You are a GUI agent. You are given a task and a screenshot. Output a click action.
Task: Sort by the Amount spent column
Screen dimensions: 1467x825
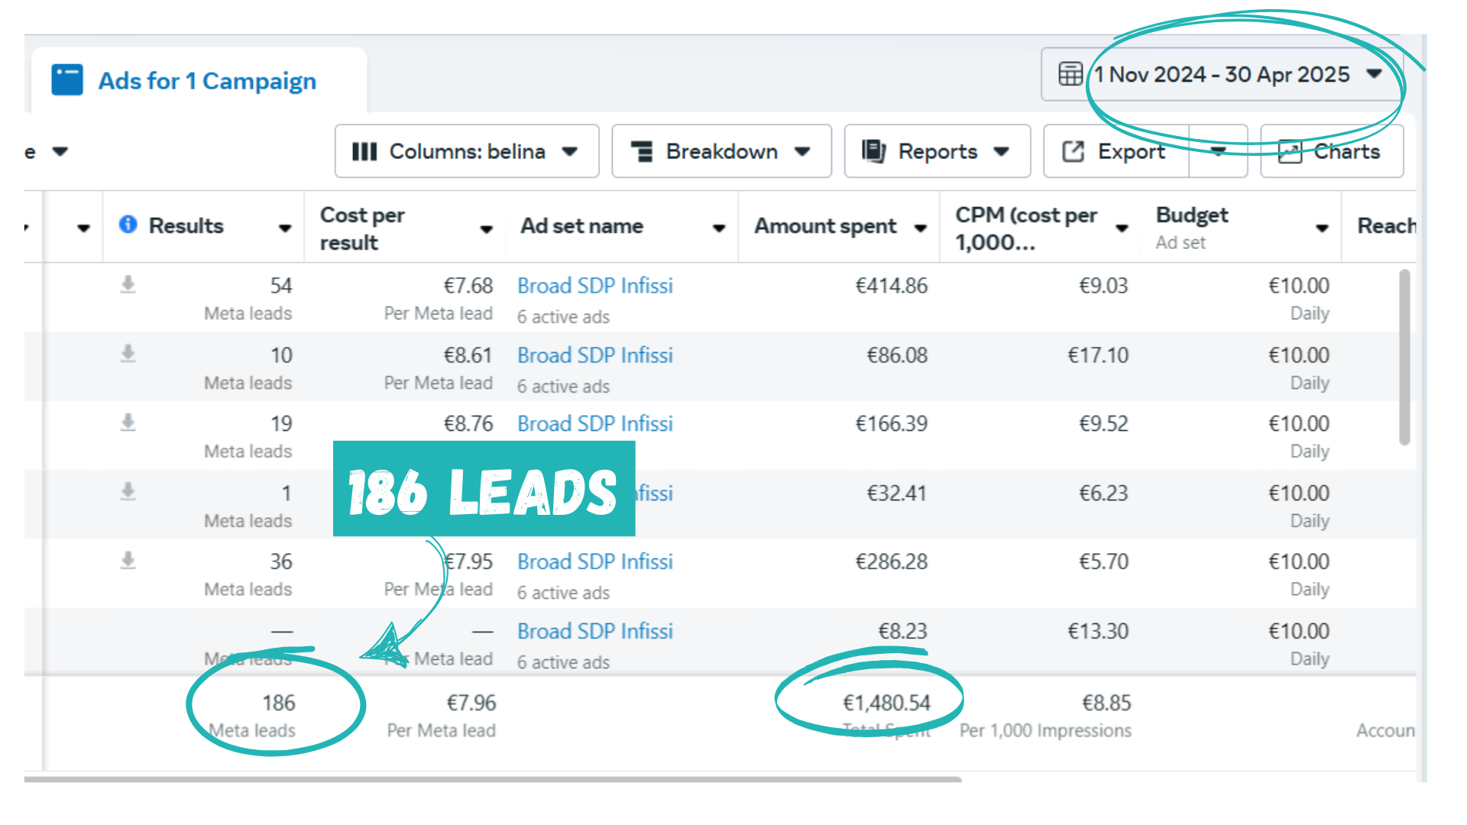click(825, 226)
